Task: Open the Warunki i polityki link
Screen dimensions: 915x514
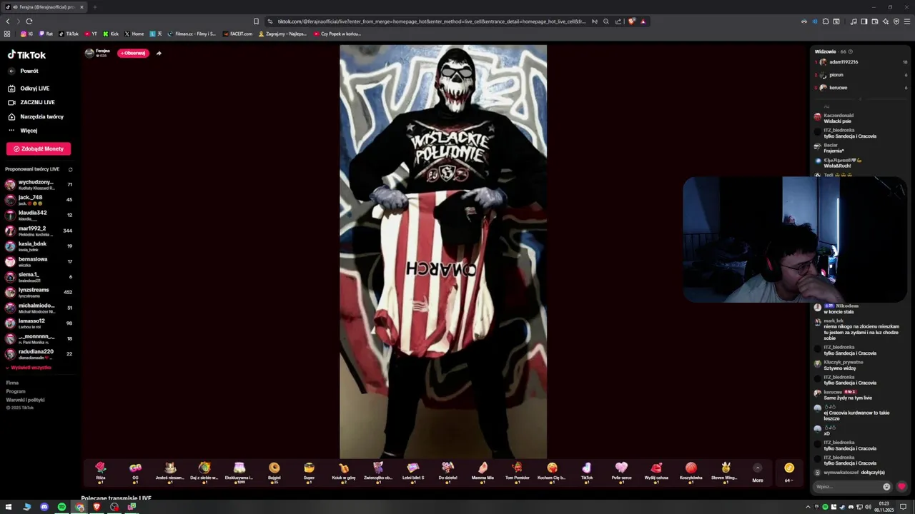Action: point(25,400)
